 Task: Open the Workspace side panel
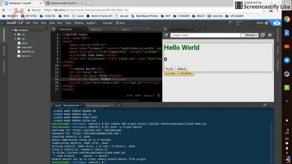point(4,35)
